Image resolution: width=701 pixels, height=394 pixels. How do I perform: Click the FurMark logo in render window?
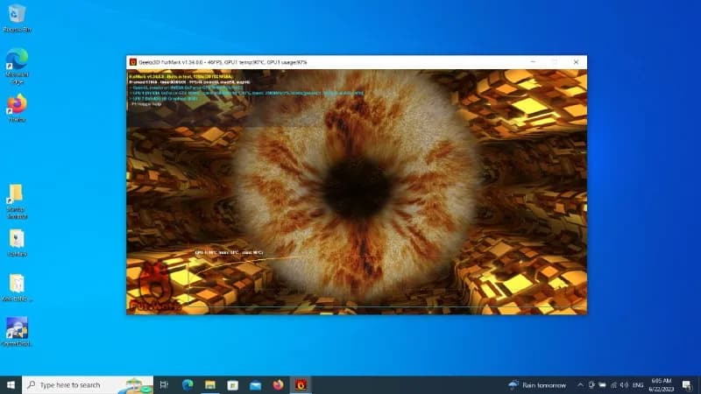pyautogui.click(x=155, y=286)
